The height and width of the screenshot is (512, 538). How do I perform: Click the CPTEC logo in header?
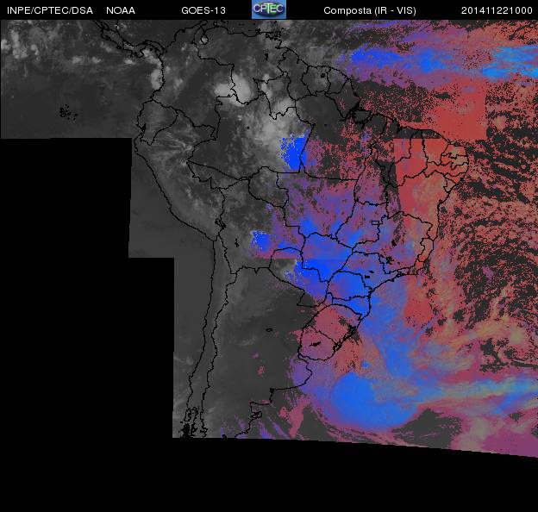(x=269, y=9)
